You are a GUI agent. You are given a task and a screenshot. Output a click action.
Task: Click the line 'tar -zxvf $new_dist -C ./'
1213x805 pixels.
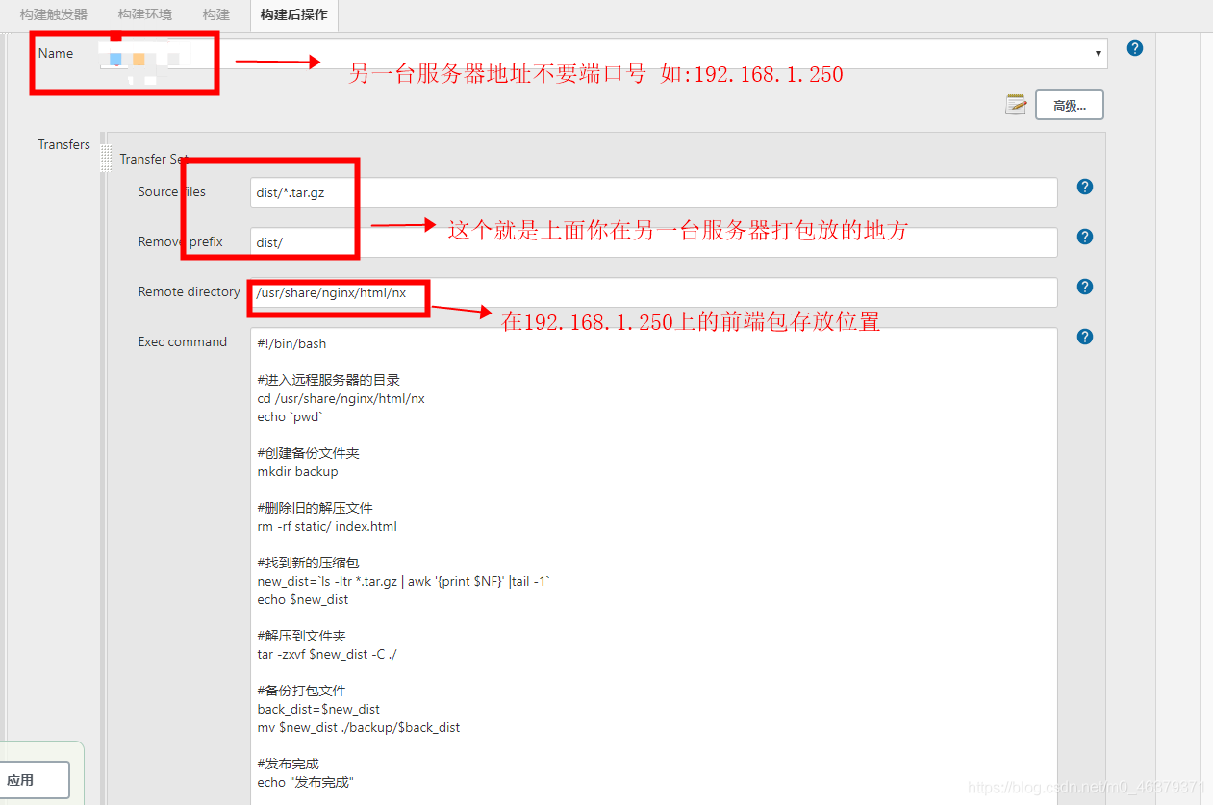click(327, 654)
